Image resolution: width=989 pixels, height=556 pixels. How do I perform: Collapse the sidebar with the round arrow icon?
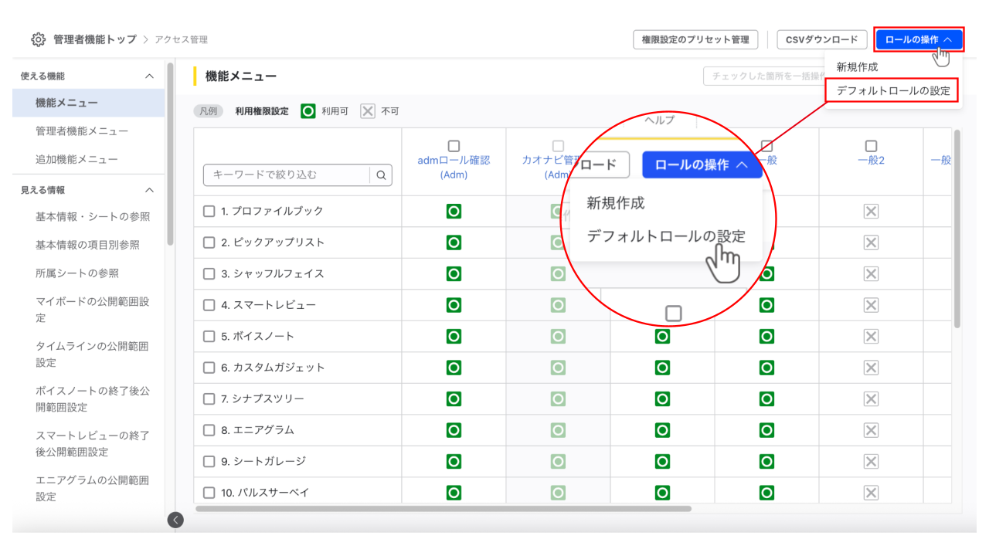coord(175,520)
